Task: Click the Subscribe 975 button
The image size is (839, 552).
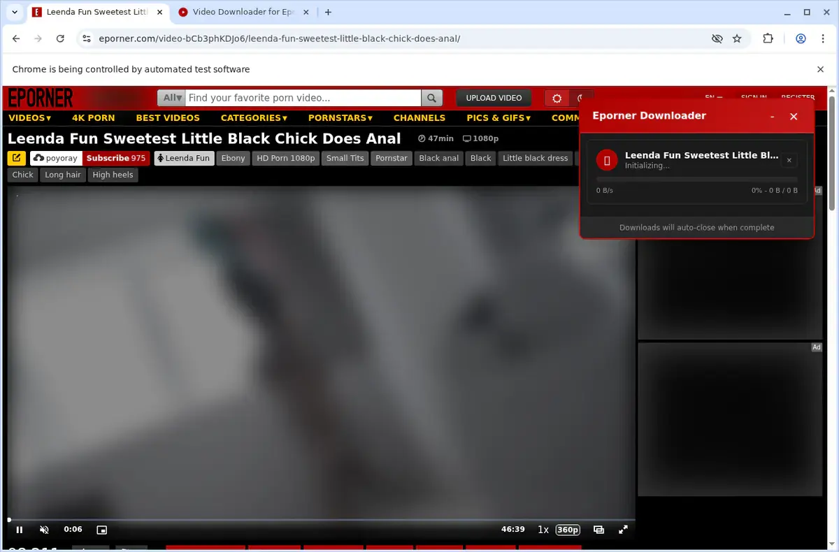Action: 116,158
